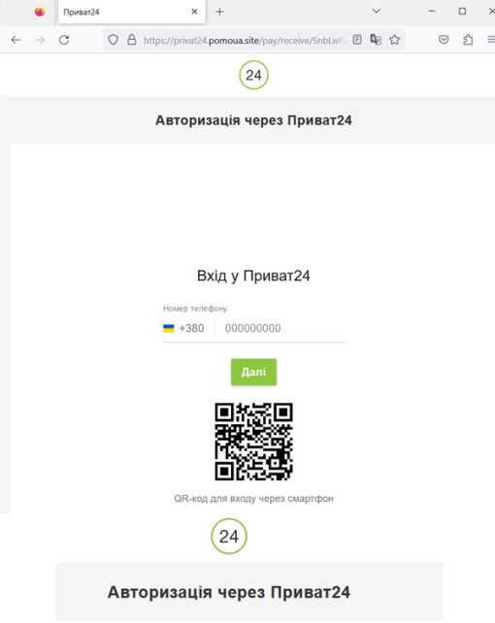Image resolution: width=495 pixels, height=623 pixels.
Task: Open a new tab with plus button
Action: tap(219, 12)
